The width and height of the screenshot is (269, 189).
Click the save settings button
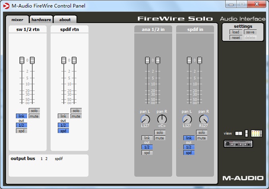250,32
